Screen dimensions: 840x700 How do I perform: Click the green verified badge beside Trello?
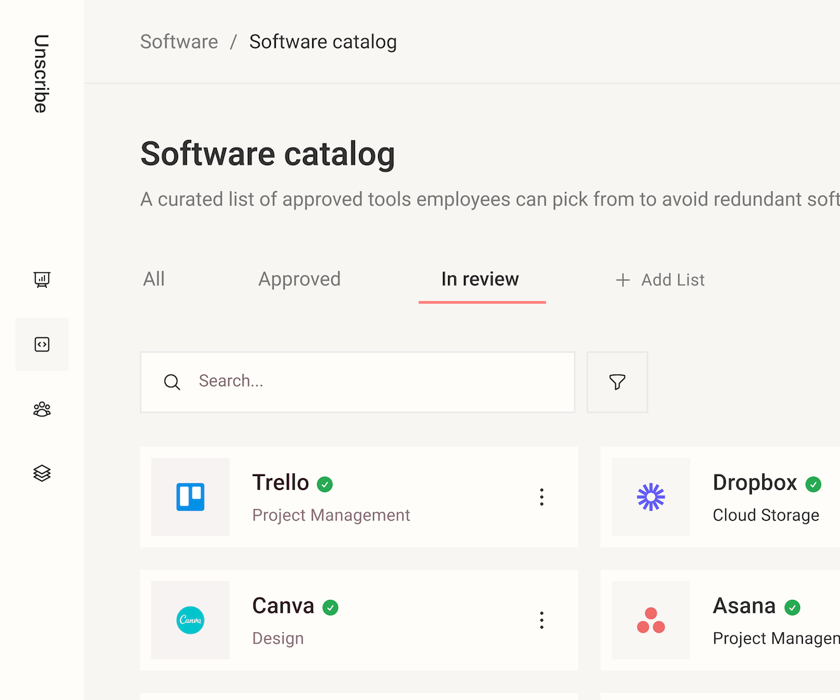click(x=325, y=484)
